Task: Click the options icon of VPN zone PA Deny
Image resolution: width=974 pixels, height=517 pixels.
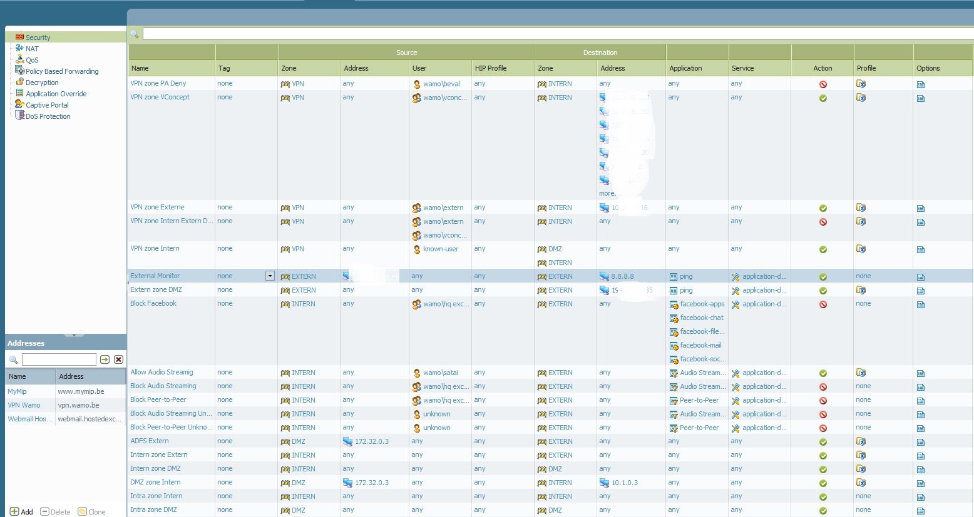Action: tap(921, 84)
